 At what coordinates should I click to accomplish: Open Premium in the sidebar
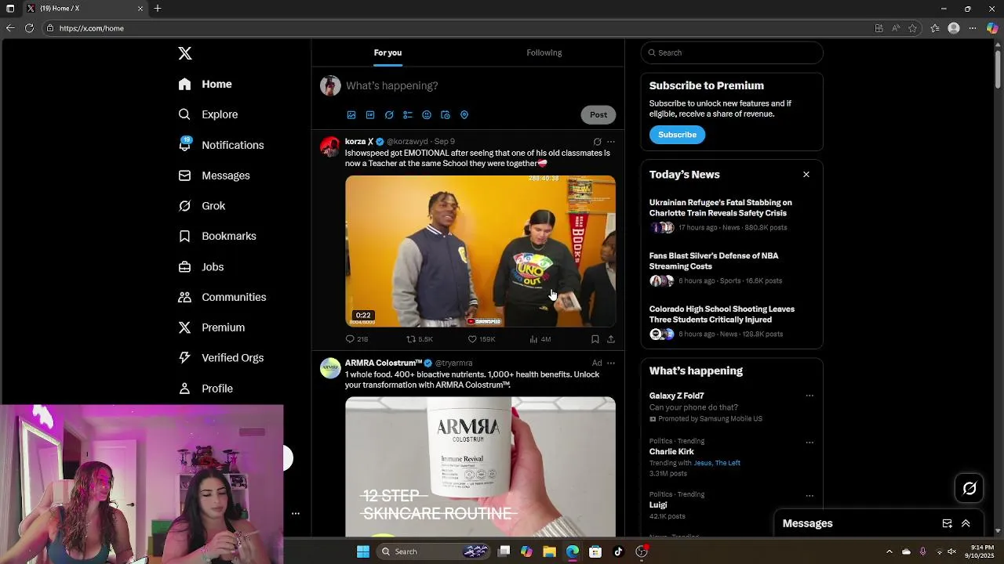(x=211, y=327)
